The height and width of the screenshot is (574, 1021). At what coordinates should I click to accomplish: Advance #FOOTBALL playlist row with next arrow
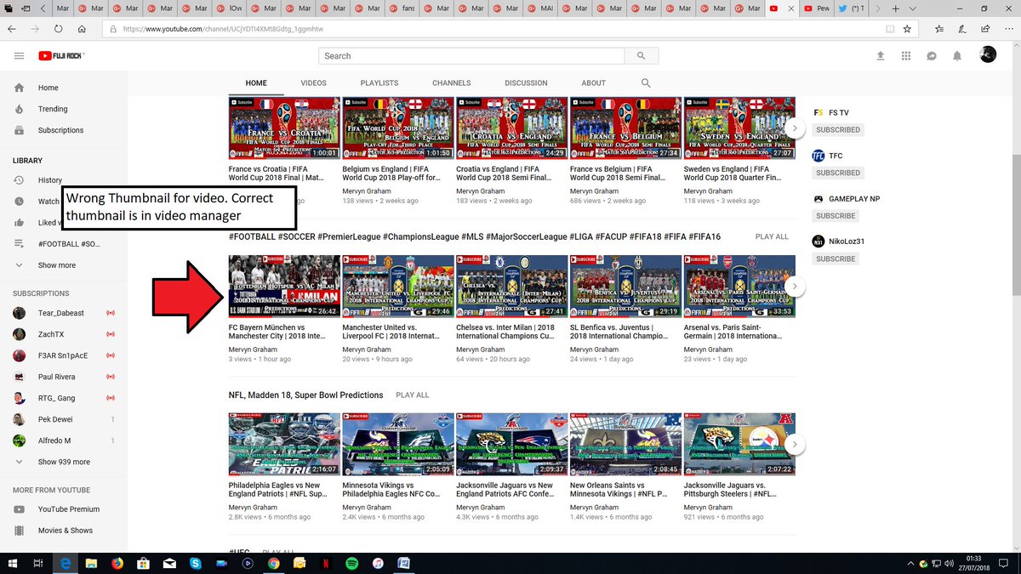(x=794, y=286)
